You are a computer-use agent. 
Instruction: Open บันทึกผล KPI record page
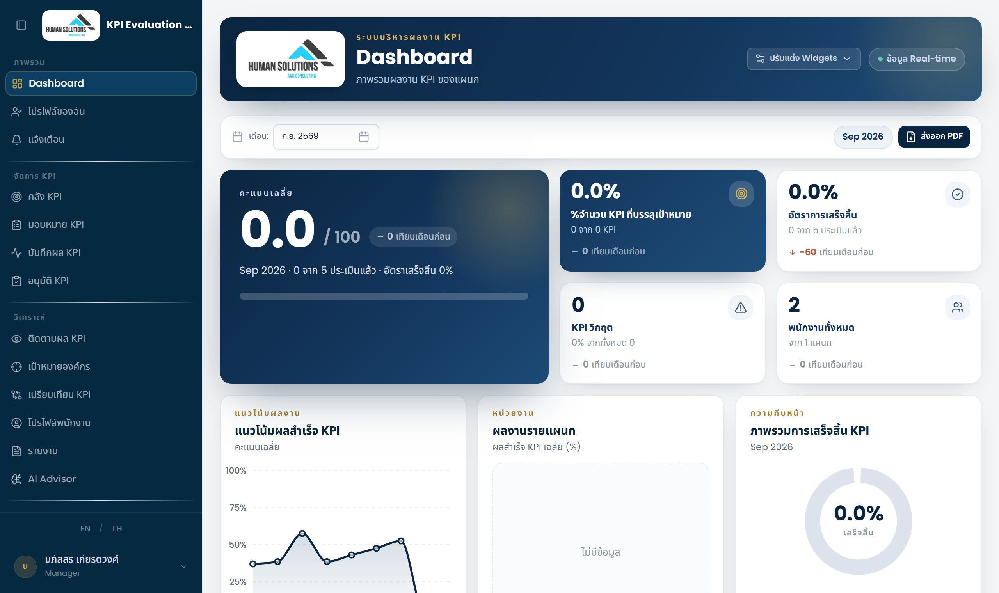[101, 252]
